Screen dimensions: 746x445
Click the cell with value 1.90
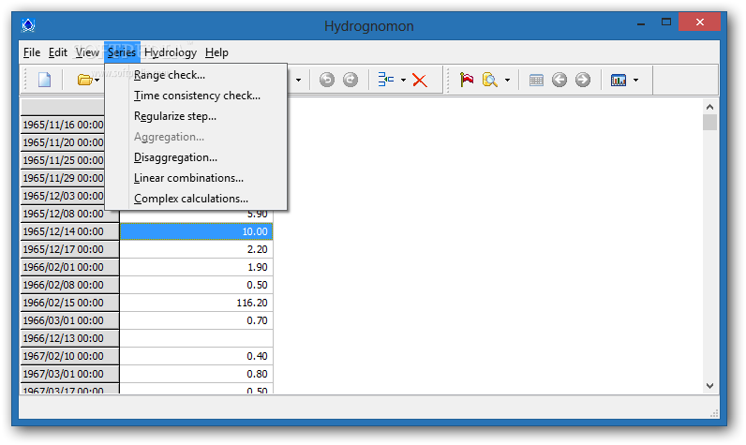click(196, 267)
